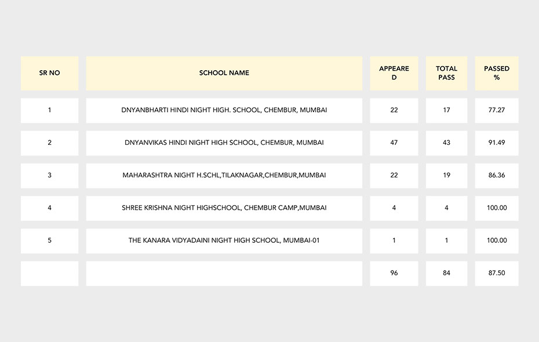The width and height of the screenshot is (539, 342).
Task: Click Dnyanvikas Hindi Night High School row
Action: click(x=224, y=143)
